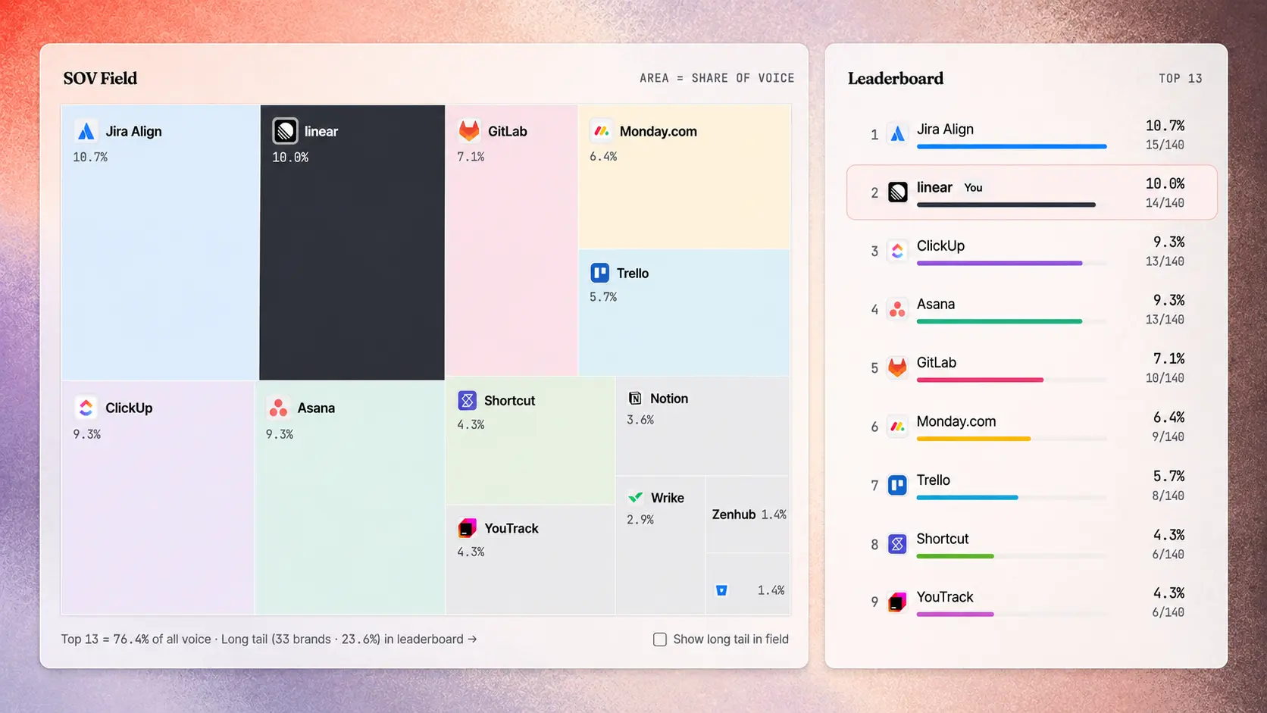Click the Asana icon in the Leaderboard
The height and width of the screenshot is (713, 1267).
(897, 309)
